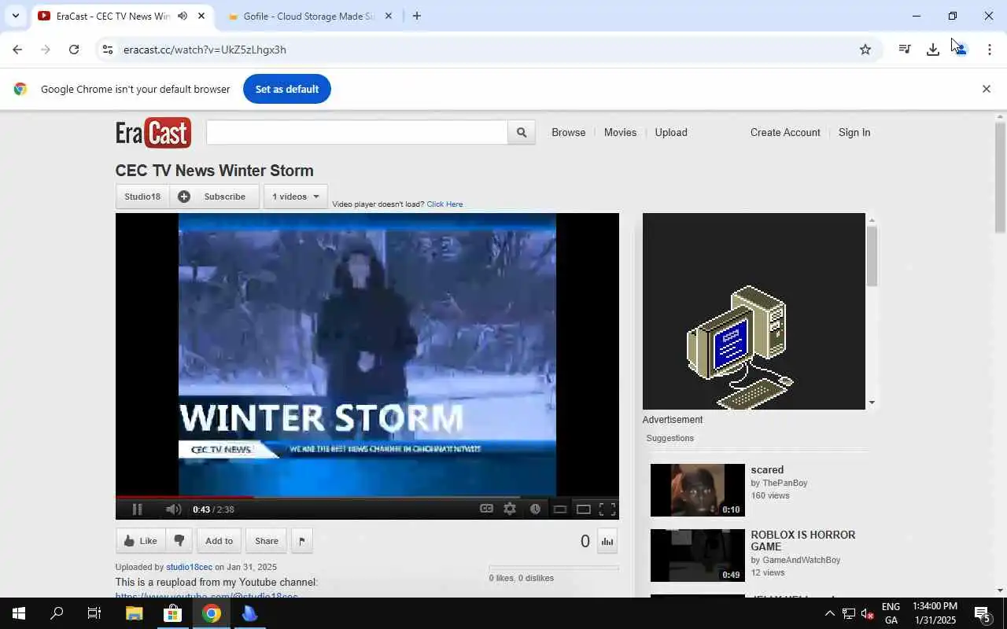This screenshot has width=1007, height=629.
Task: Open the Share panel
Action: 267,541
